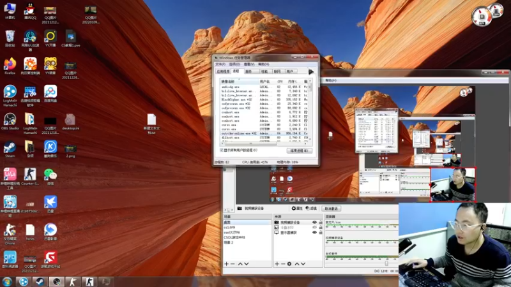
Task: Open the Help menu in Task Manager
Action: pyautogui.click(x=264, y=64)
